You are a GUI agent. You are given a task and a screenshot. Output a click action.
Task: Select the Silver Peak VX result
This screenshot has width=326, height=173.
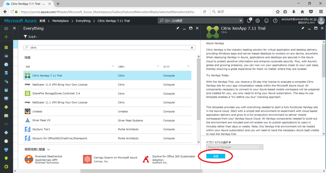coord(107,120)
